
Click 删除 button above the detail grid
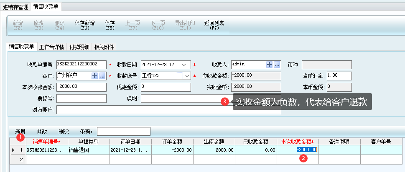pos(64,131)
